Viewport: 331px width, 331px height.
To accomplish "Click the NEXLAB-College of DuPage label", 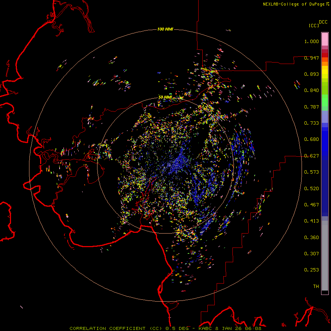I will [294, 4].
